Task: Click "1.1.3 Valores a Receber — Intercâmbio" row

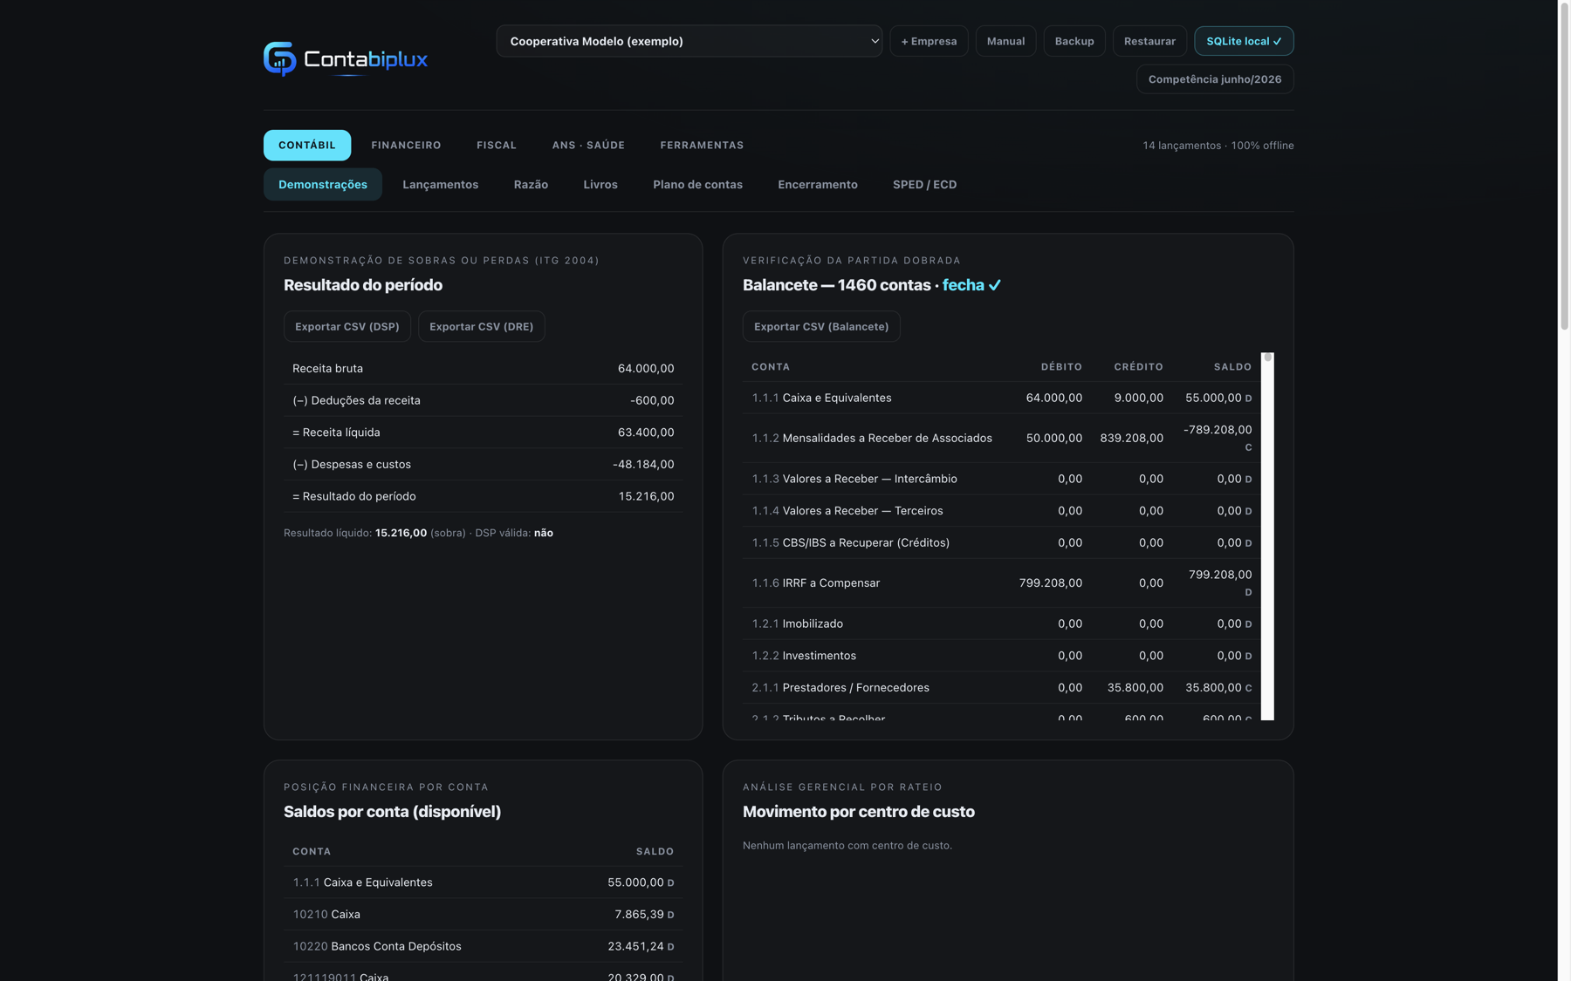Action: point(1002,479)
